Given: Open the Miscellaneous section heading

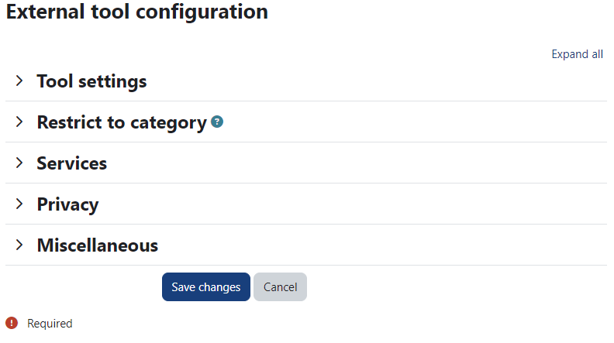Looking at the screenshot, I should click(x=98, y=245).
